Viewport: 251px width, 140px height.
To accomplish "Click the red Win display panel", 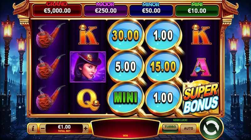I will point(125,128).
